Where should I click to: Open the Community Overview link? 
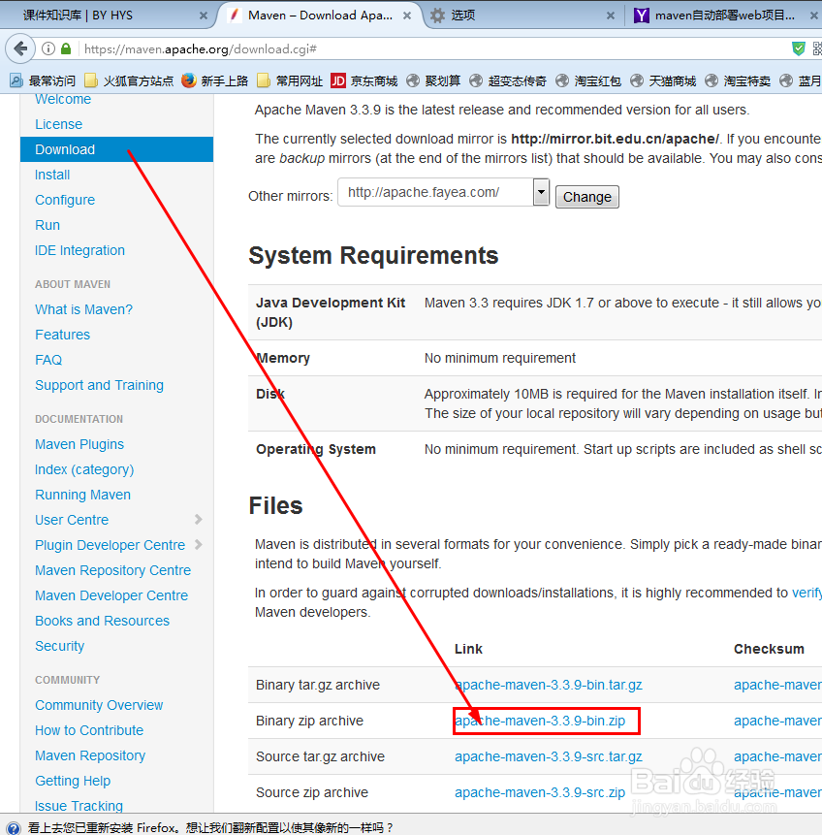[x=99, y=705]
